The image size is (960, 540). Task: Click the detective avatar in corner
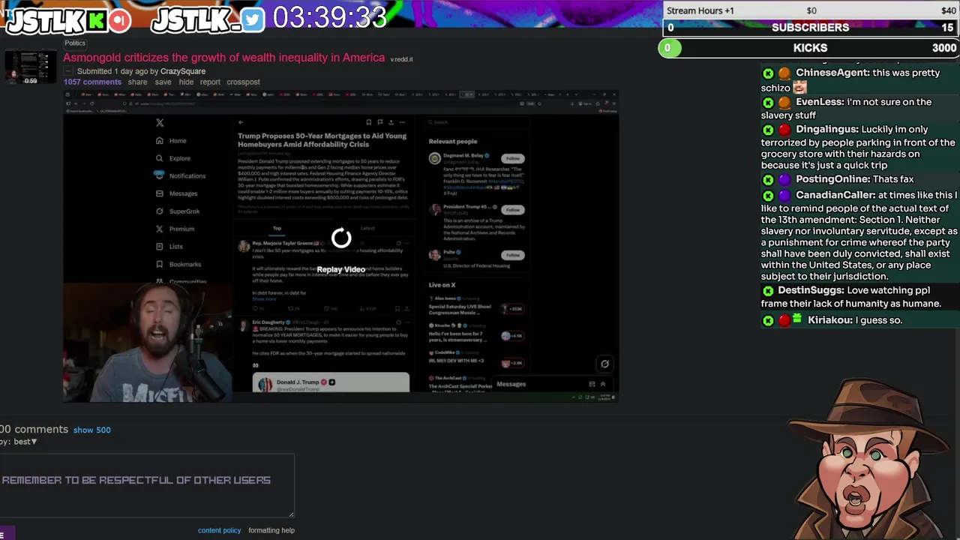[870, 457]
